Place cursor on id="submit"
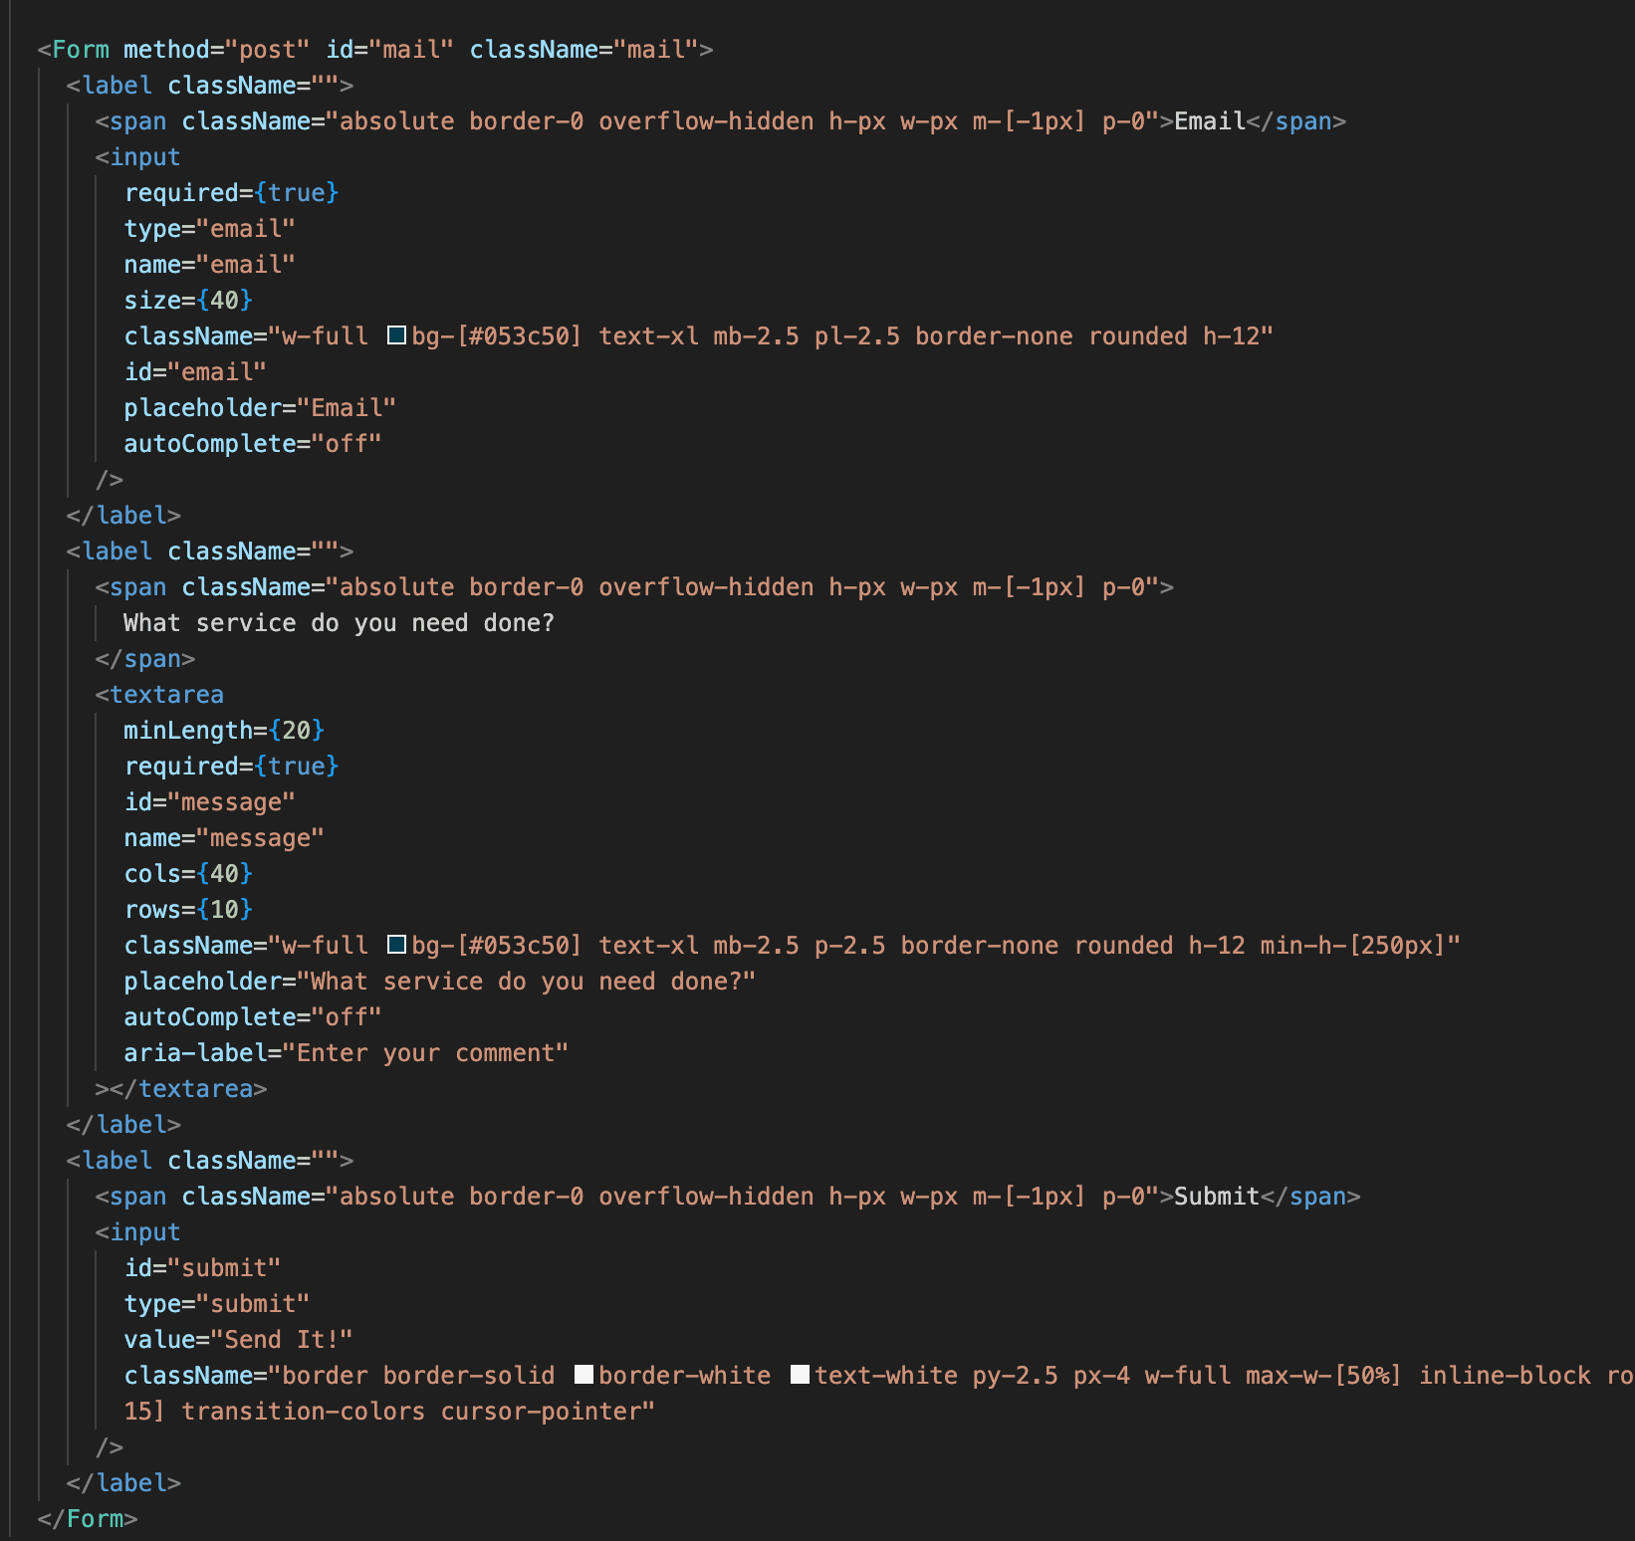Viewport: 1635px width, 1541px height. (x=202, y=1268)
